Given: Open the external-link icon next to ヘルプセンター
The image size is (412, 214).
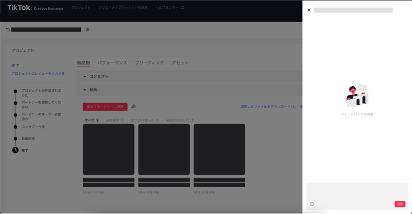Looking at the screenshot, I should 182,8.
